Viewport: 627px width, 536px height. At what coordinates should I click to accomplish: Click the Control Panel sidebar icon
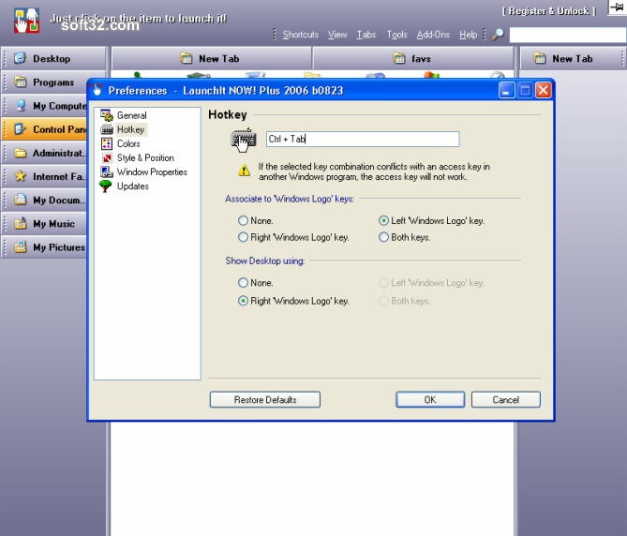[x=20, y=129]
